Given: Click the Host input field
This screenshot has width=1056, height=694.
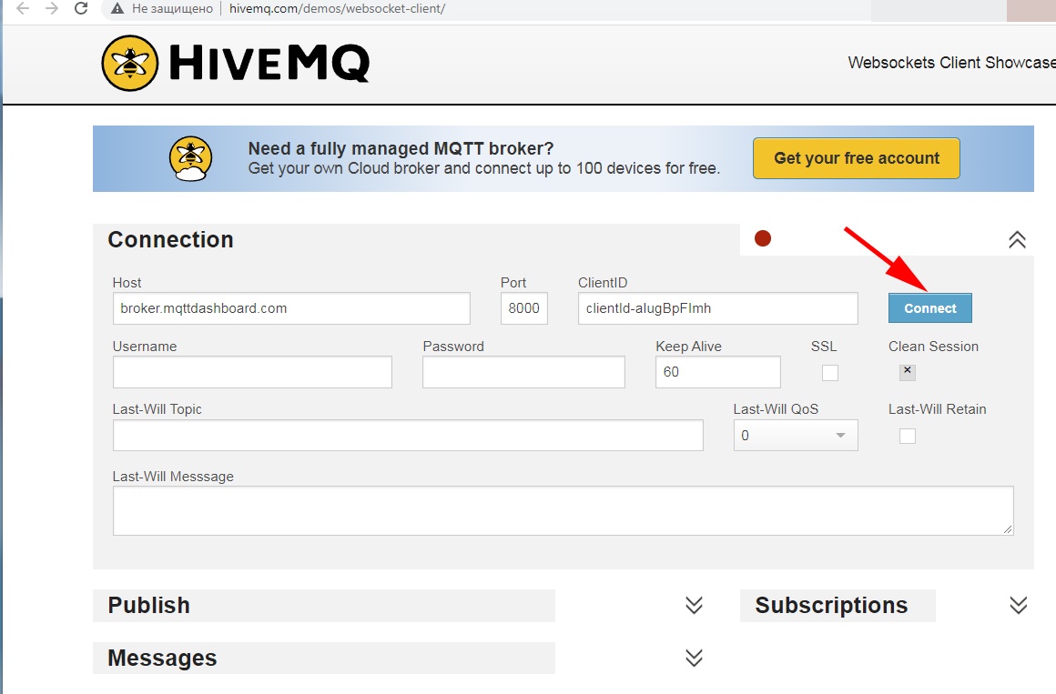Looking at the screenshot, I should coord(291,308).
